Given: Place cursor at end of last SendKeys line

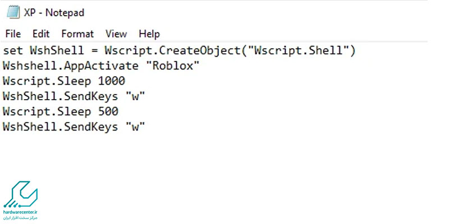Looking at the screenshot, I should click(x=146, y=127).
